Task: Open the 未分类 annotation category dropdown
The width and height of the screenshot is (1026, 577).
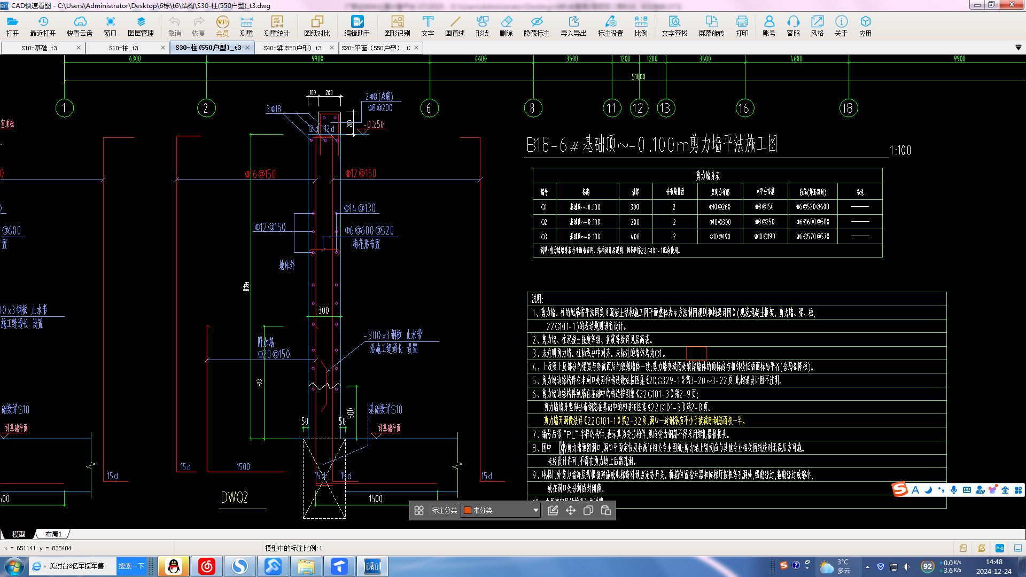Action: pos(500,510)
